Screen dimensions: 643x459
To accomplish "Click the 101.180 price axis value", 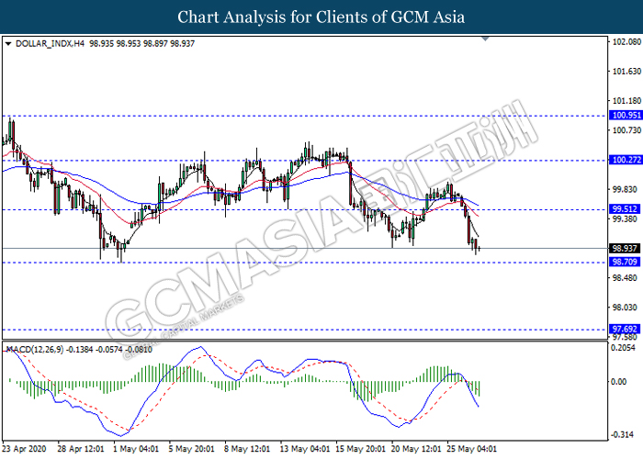I will (626, 101).
